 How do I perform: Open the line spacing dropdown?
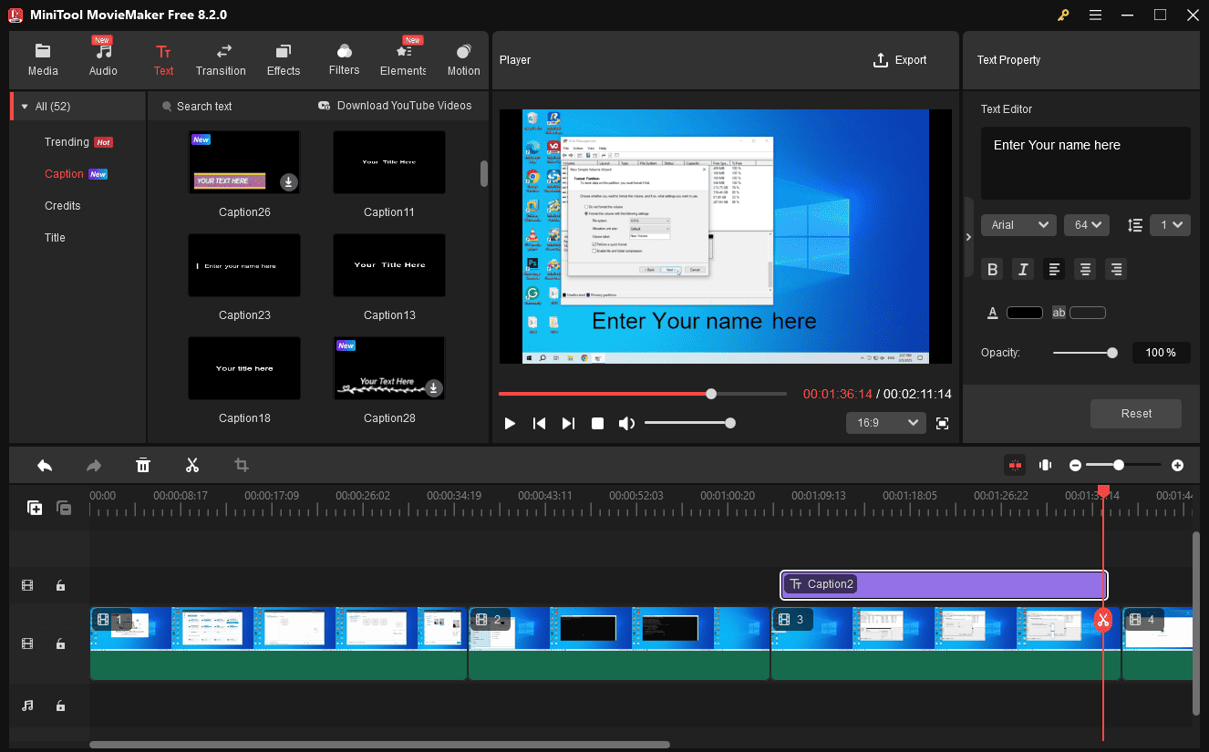pyautogui.click(x=1170, y=224)
